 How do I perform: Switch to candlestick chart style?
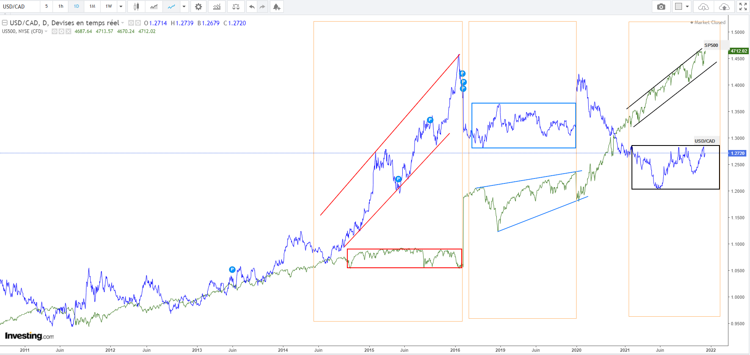pos(136,7)
